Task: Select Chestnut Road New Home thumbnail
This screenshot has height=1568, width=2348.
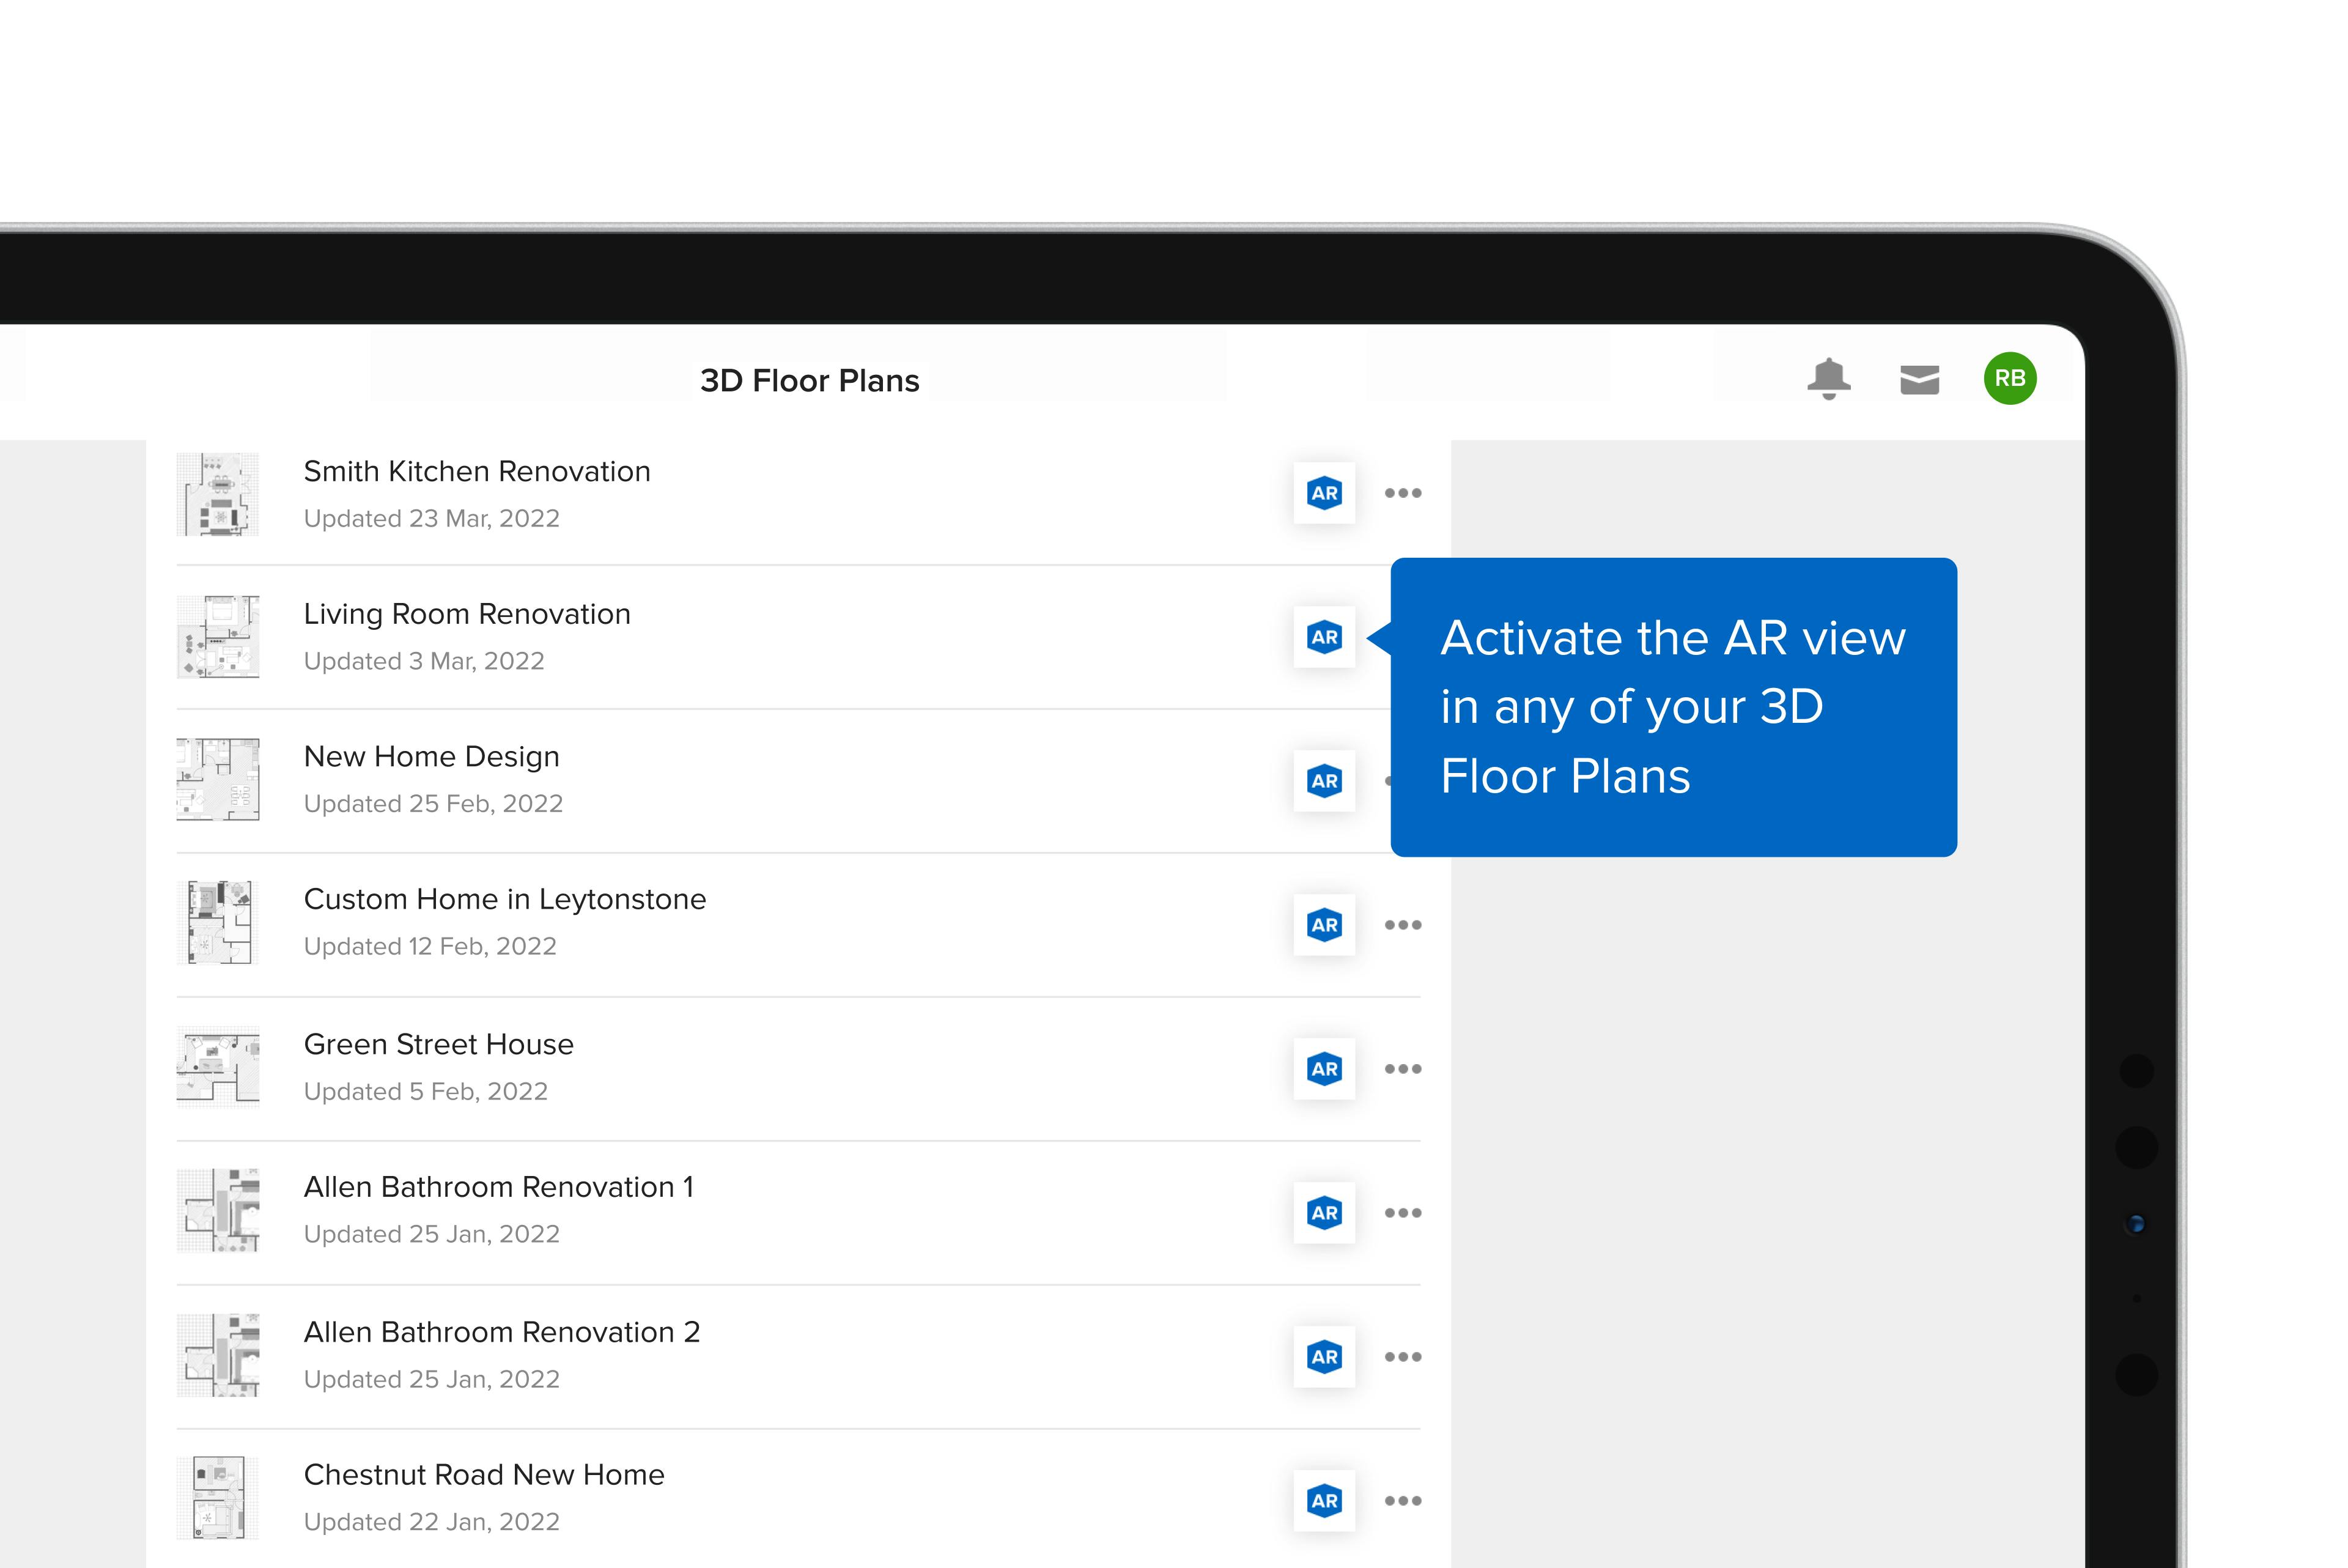Action: pyautogui.click(x=218, y=1498)
